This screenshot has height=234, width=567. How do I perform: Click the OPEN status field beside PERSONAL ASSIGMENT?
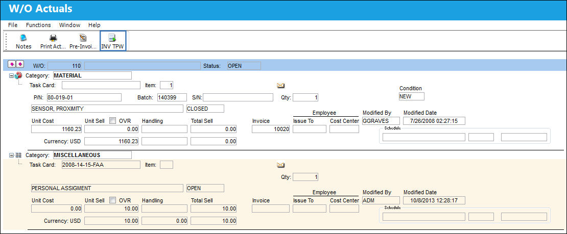click(205, 188)
